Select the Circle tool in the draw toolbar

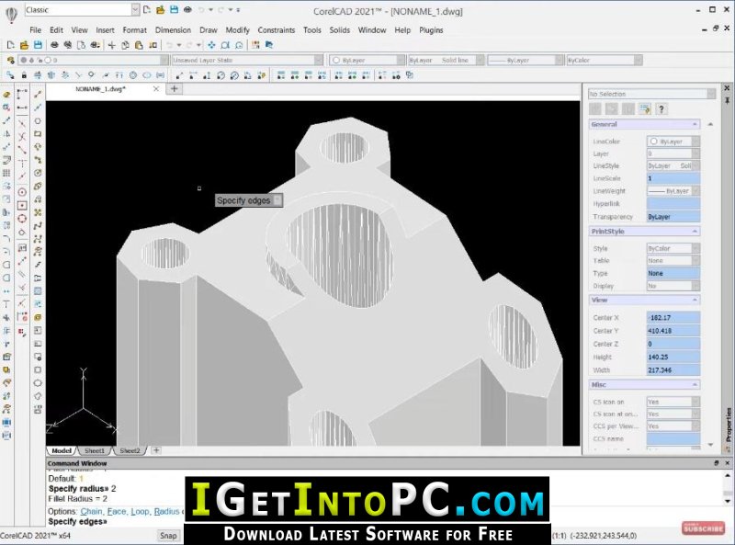pos(38,121)
